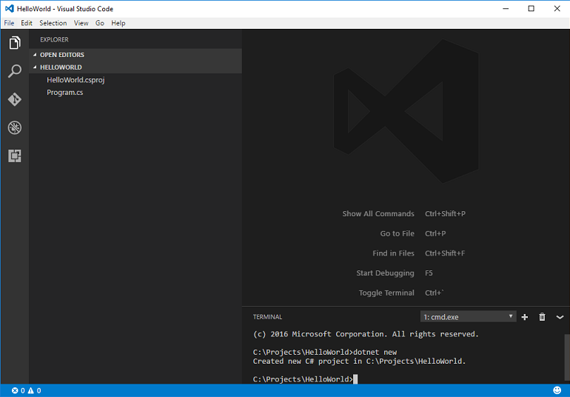This screenshot has width=570, height=397.
Task: Click the Visual Studio Code title bar logo
Action: pos(10,9)
